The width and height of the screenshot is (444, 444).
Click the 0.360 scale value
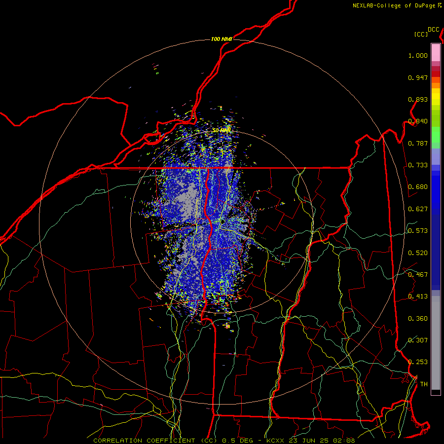click(x=418, y=319)
